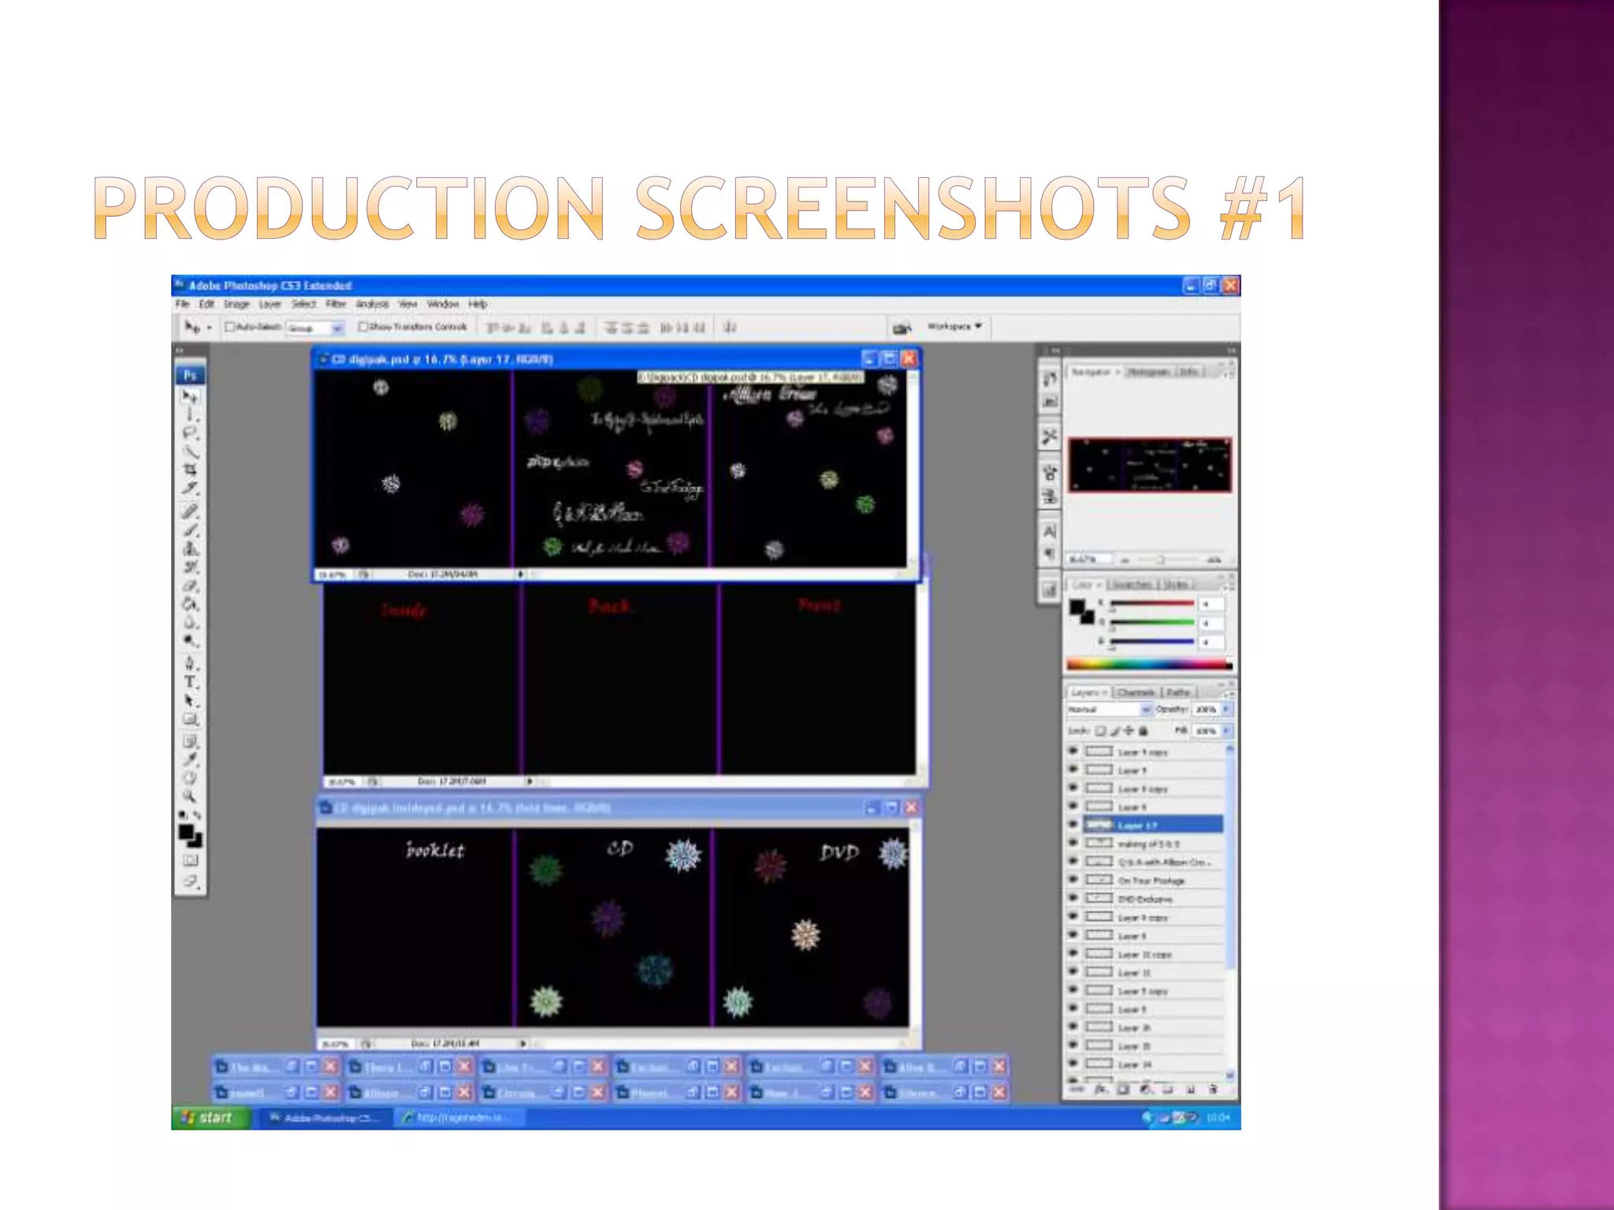Open the Workspace dropdown menu
This screenshot has width=1614, height=1210.
coord(954,326)
